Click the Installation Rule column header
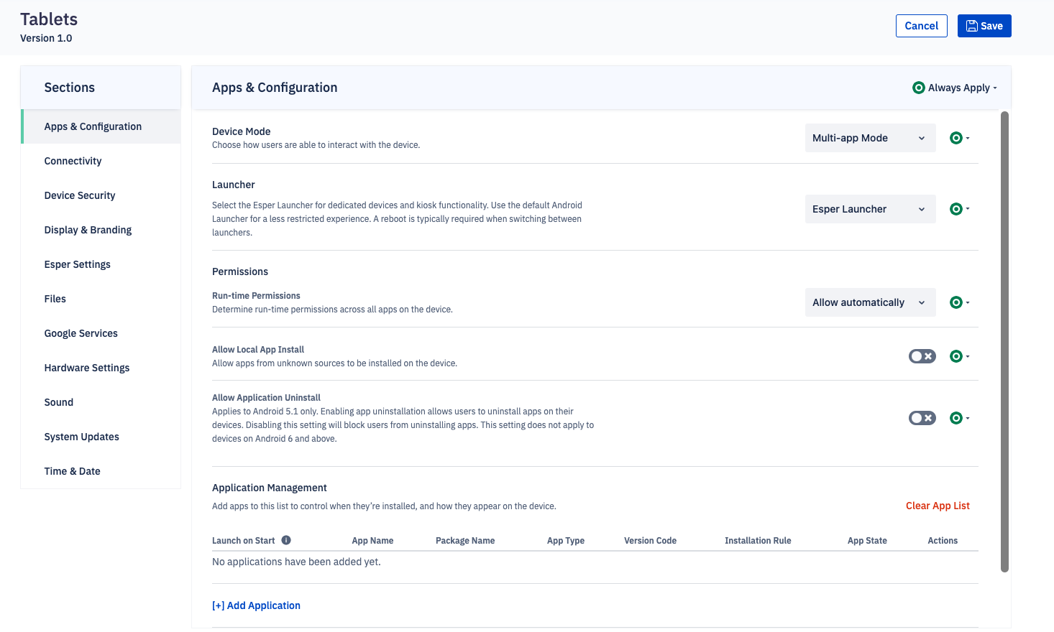The height and width of the screenshot is (632, 1054). pyautogui.click(x=758, y=541)
